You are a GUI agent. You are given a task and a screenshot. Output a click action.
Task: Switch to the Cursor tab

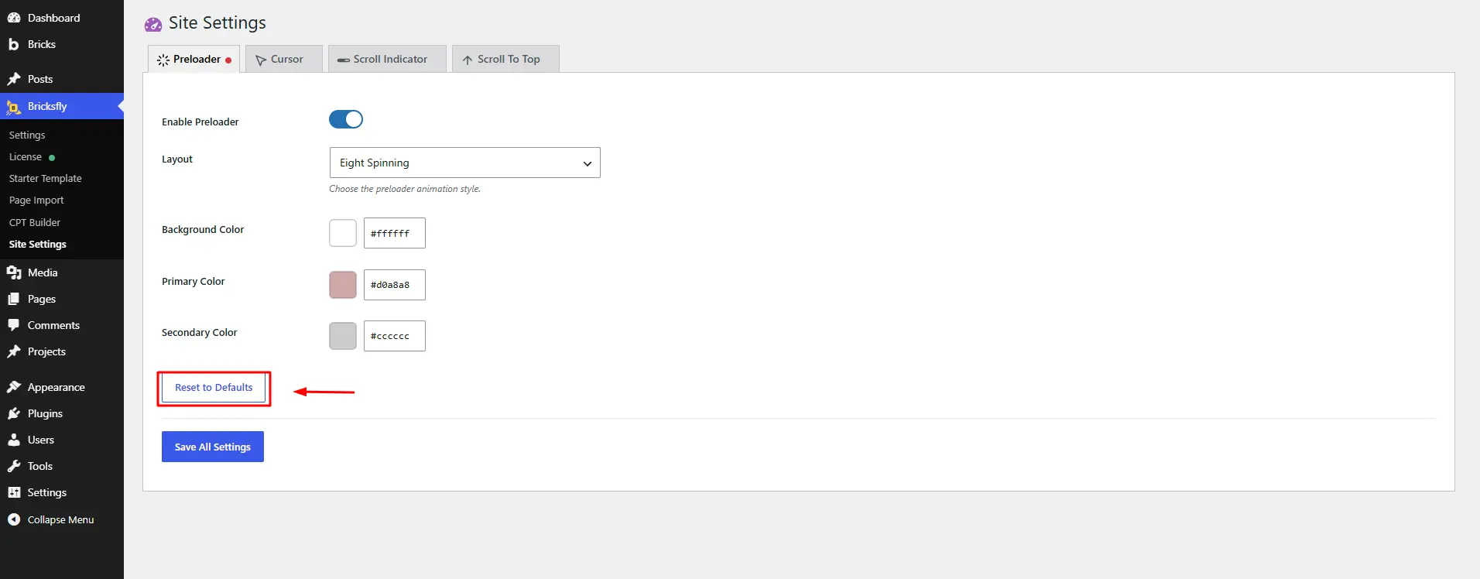click(283, 59)
